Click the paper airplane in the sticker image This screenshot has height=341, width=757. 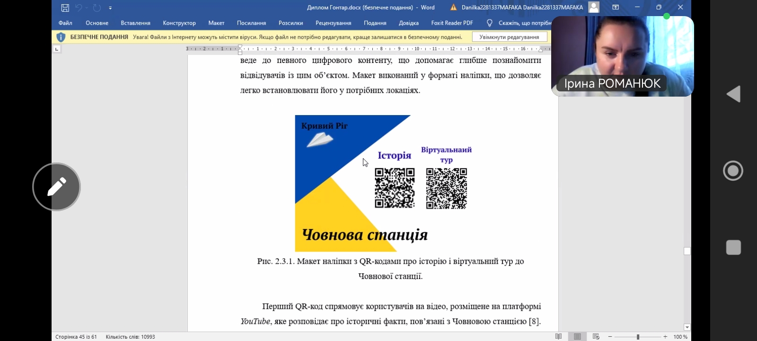pos(320,140)
